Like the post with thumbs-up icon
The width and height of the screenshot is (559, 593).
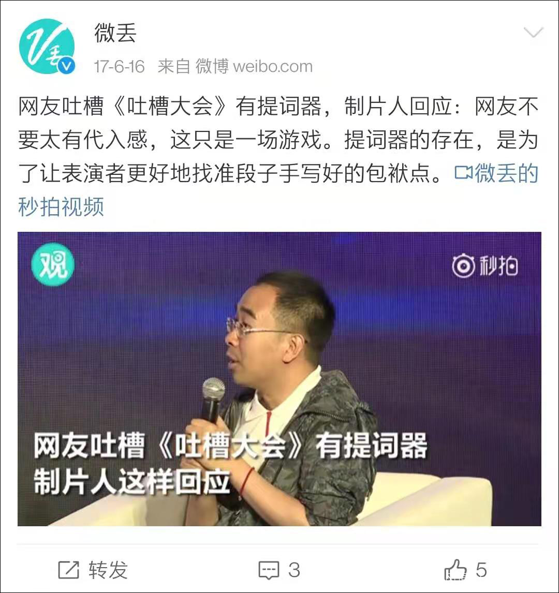click(x=455, y=570)
